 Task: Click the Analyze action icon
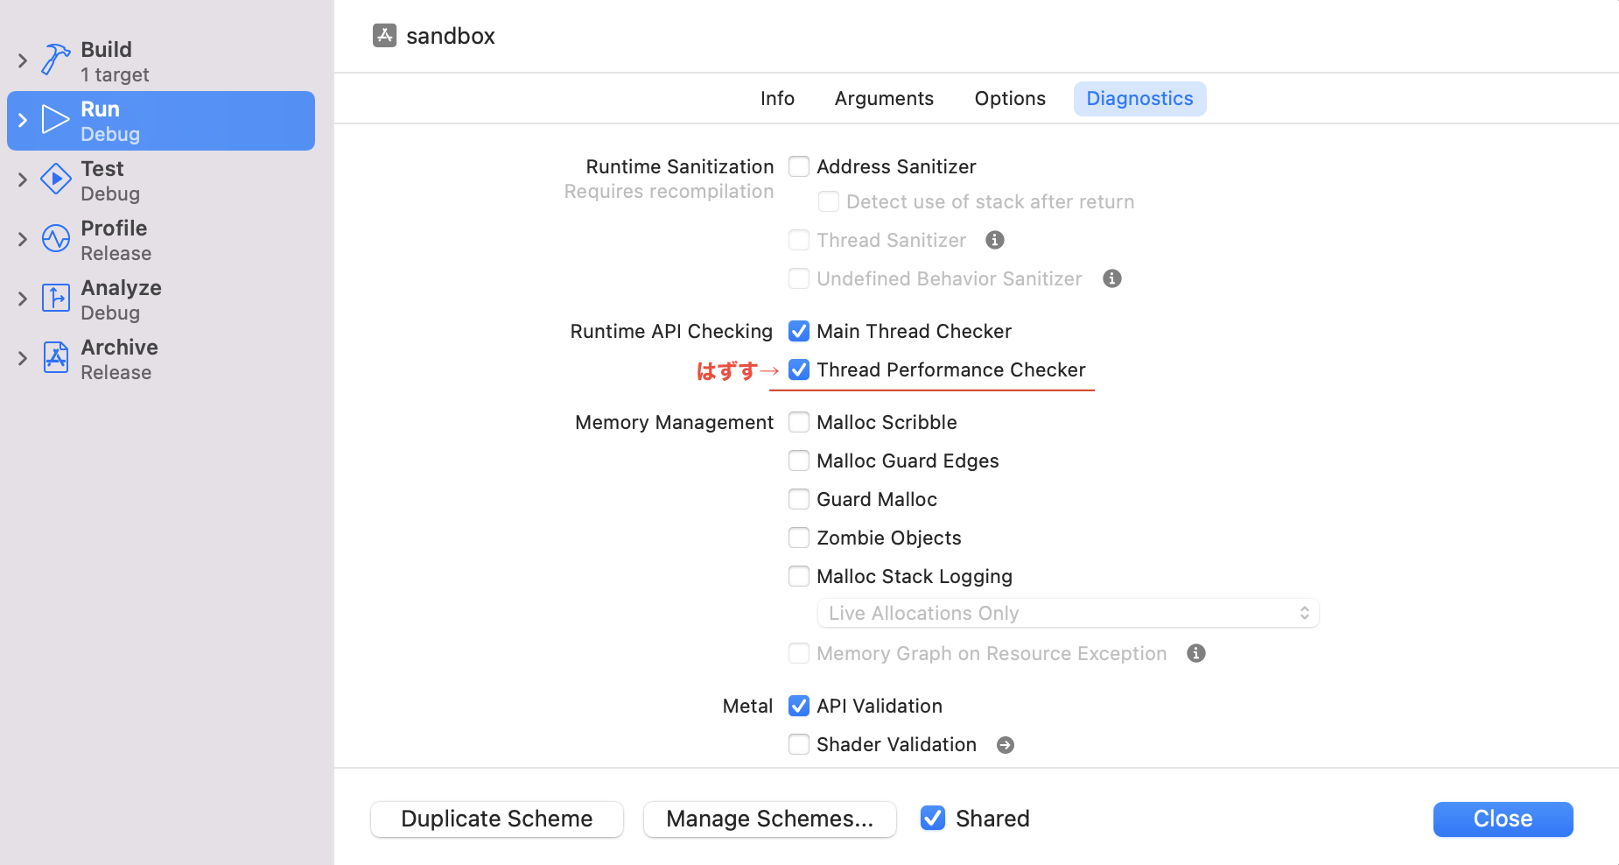point(56,299)
